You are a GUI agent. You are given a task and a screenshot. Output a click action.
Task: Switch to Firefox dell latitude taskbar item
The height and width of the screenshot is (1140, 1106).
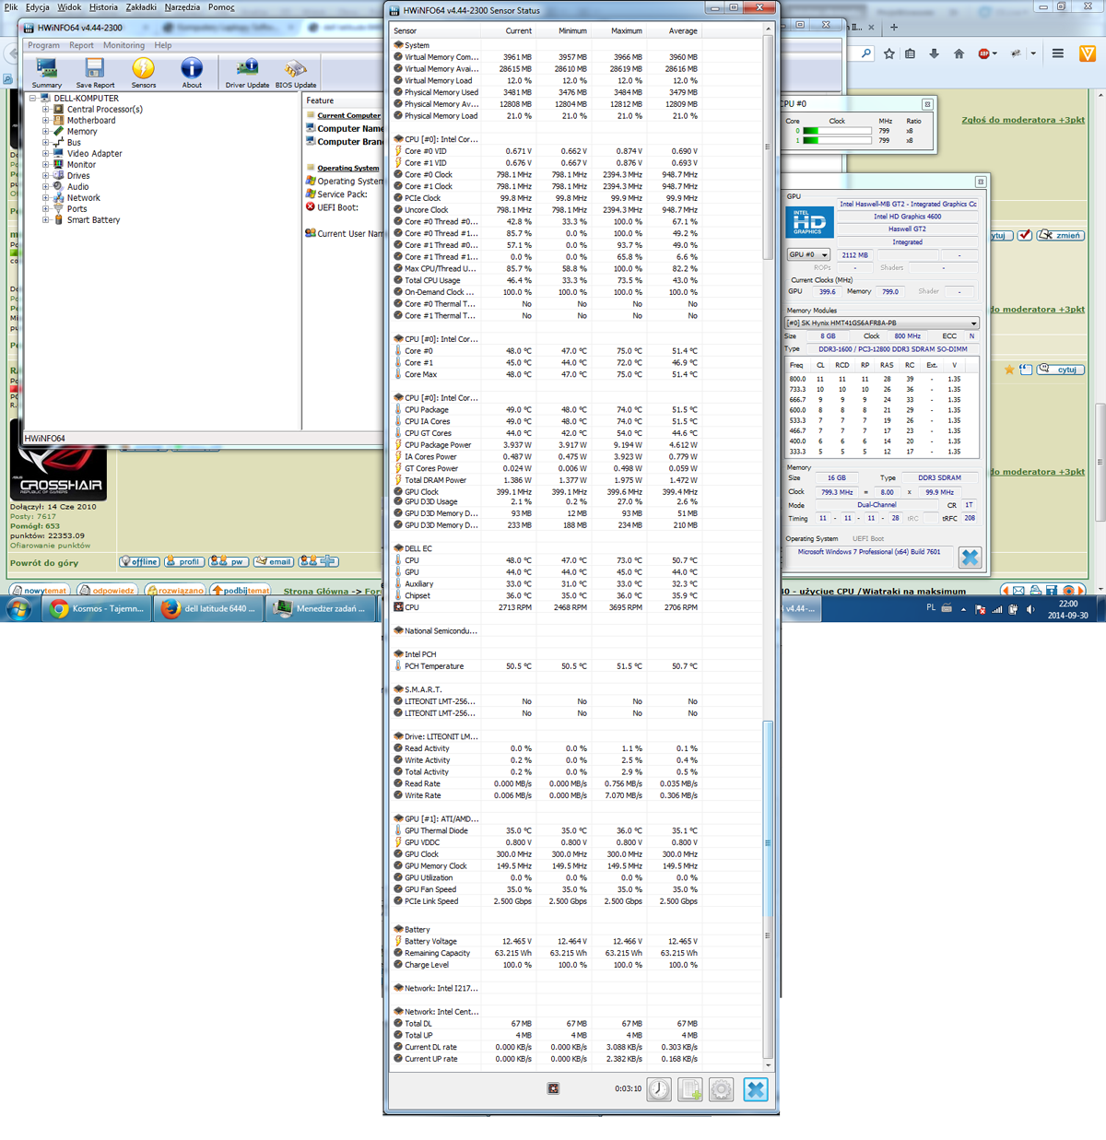tap(207, 608)
